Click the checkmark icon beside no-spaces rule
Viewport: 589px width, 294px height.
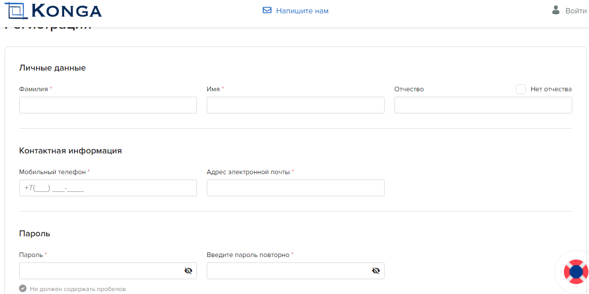coord(23,289)
